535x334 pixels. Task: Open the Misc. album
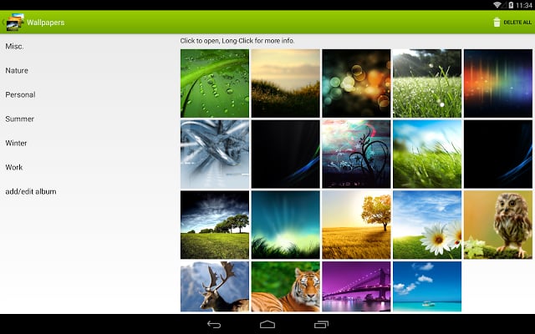[14, 46]
